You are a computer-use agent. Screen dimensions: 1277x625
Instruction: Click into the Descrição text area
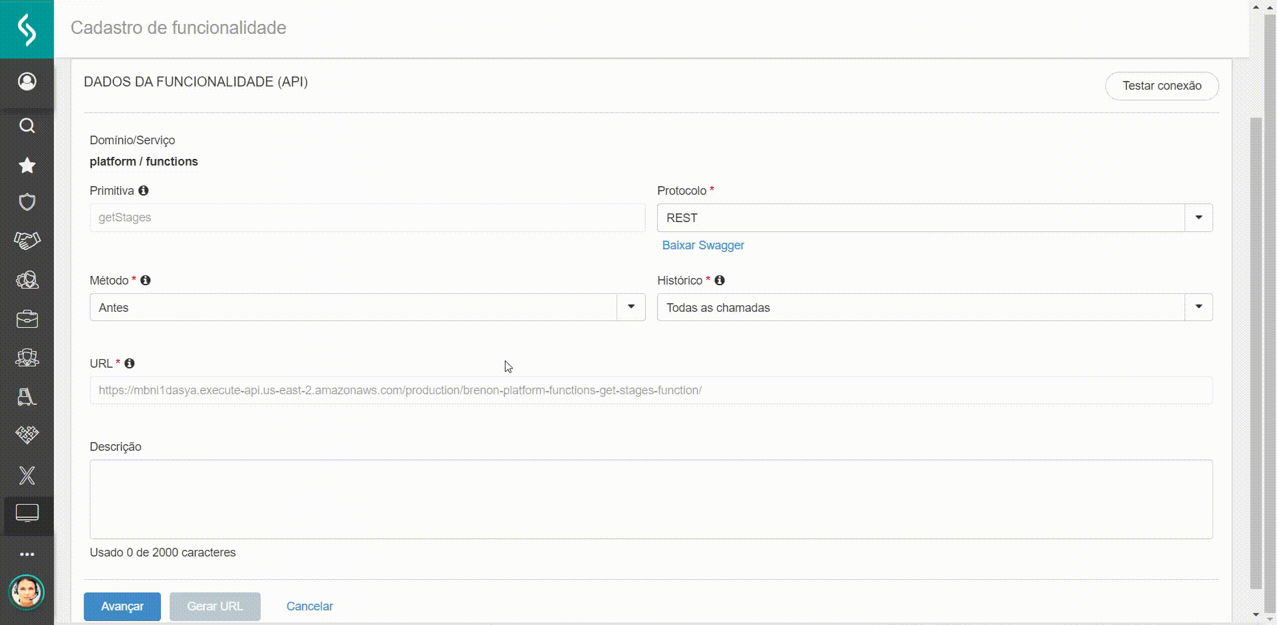pyautogui.click(x=651, y=499)
